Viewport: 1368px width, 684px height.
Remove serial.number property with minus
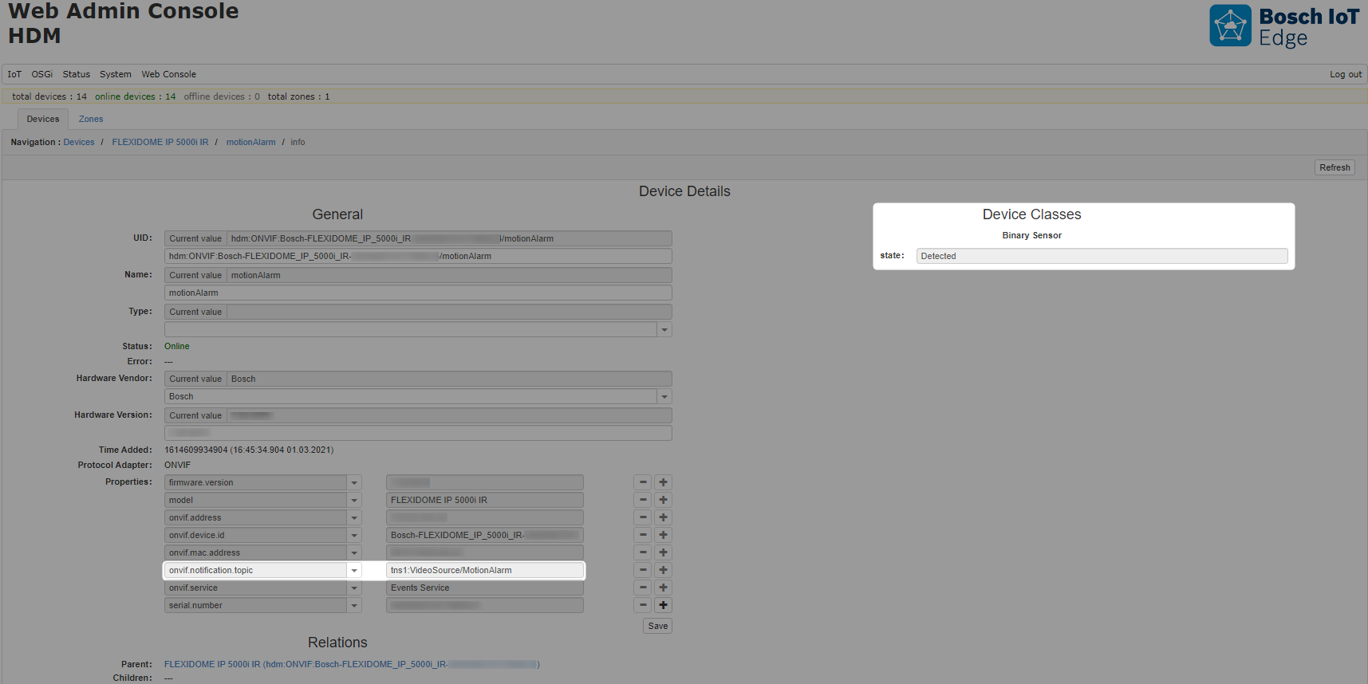click(643, 605)
